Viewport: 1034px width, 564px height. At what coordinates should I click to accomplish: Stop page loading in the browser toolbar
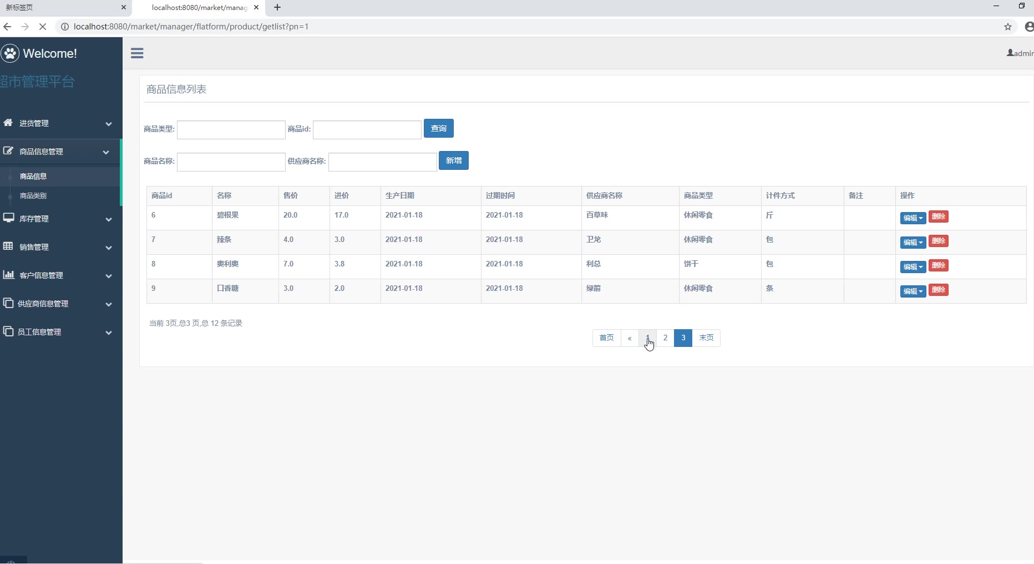pos(42,27)
